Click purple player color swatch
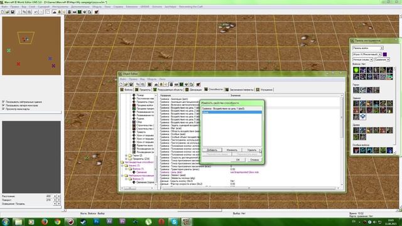The height and width of the screenshot is (226, 402). pos(385,55)
